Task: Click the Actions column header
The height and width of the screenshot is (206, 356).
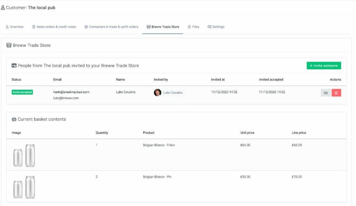Action: pyautogui.click(x=335, y=79)
